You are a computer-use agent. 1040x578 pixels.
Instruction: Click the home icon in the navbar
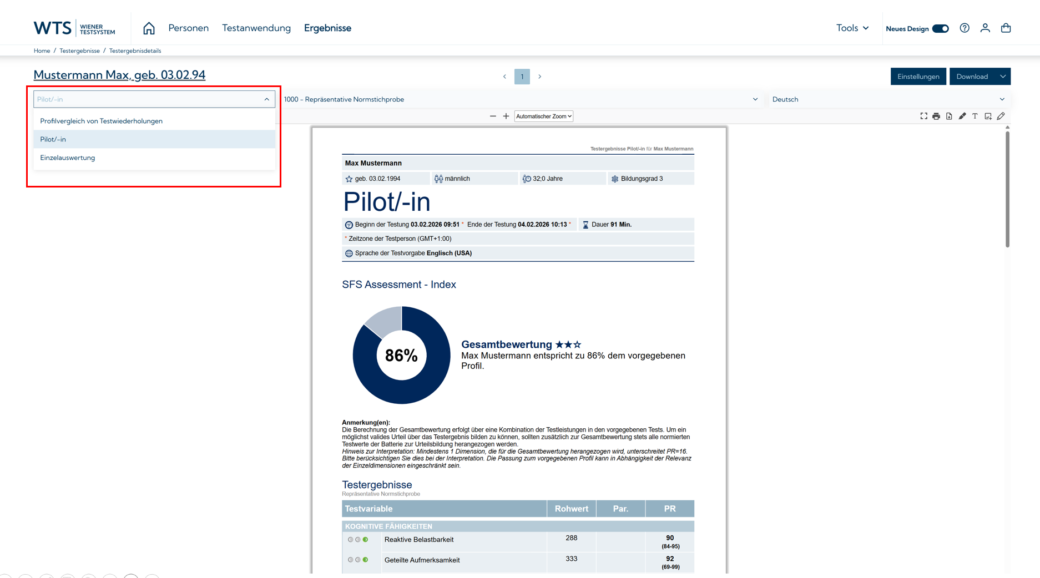pyautogui.click(x=149, y=28)
